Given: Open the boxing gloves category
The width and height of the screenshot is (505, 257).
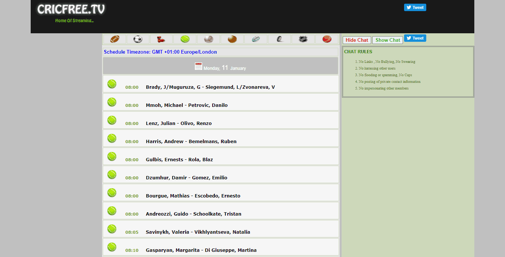Looking at the screenshot, I should point(162,39).
